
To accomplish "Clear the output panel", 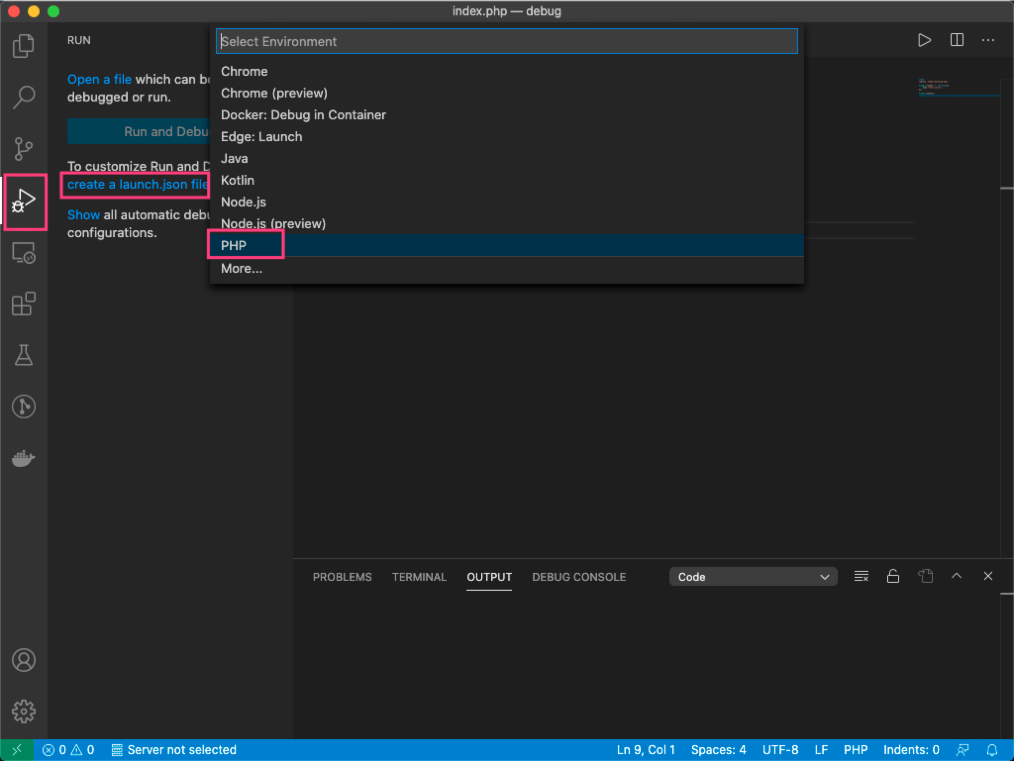I will 861,576.
